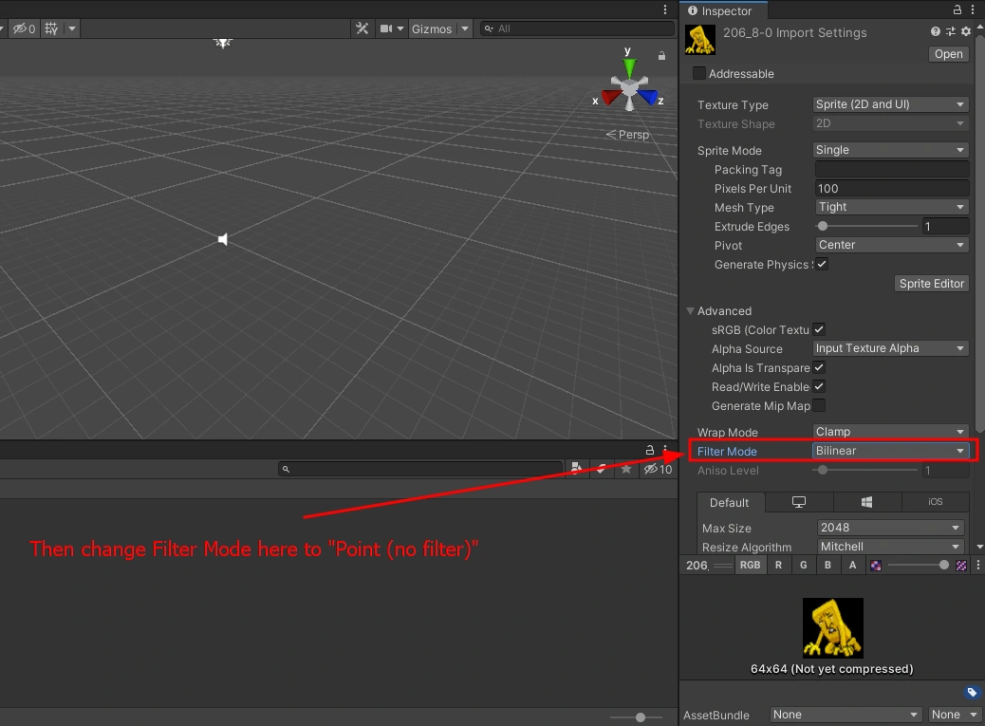985x726 pixels.
Task: Select the Windows platform tab
Action: pos(867,502)
